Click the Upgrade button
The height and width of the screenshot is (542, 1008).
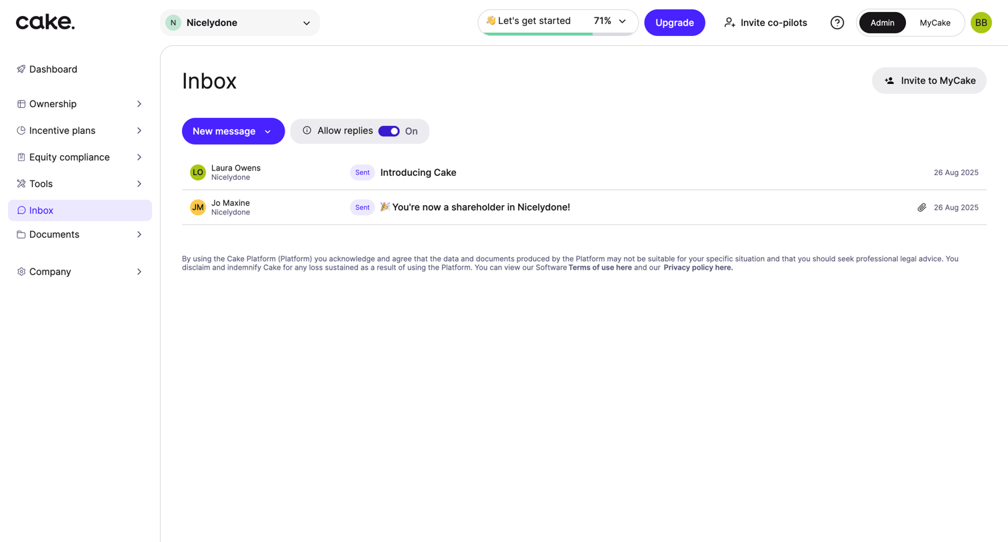[x=675, y=23]
